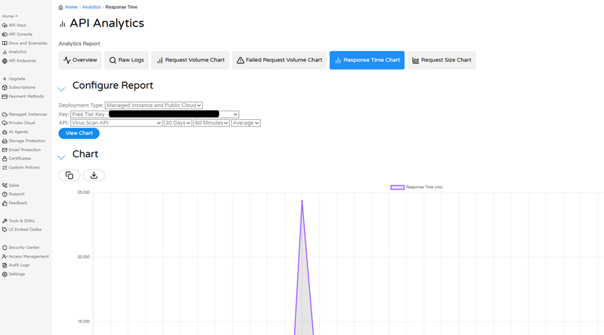Go to Docs and Examples
The image size is (604, 335).
point(25,43)
